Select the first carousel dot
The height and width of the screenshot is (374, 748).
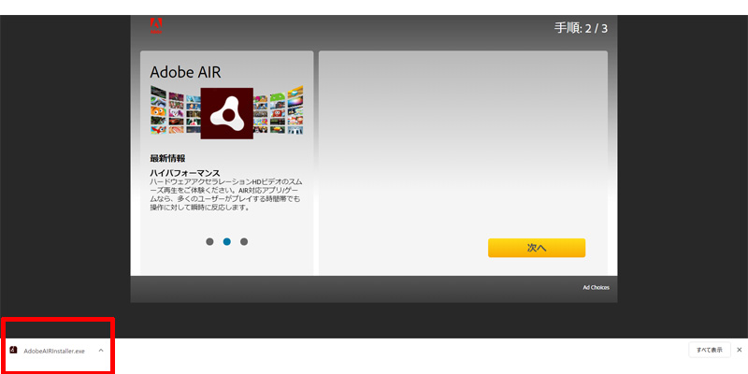[x=209, y=242]
